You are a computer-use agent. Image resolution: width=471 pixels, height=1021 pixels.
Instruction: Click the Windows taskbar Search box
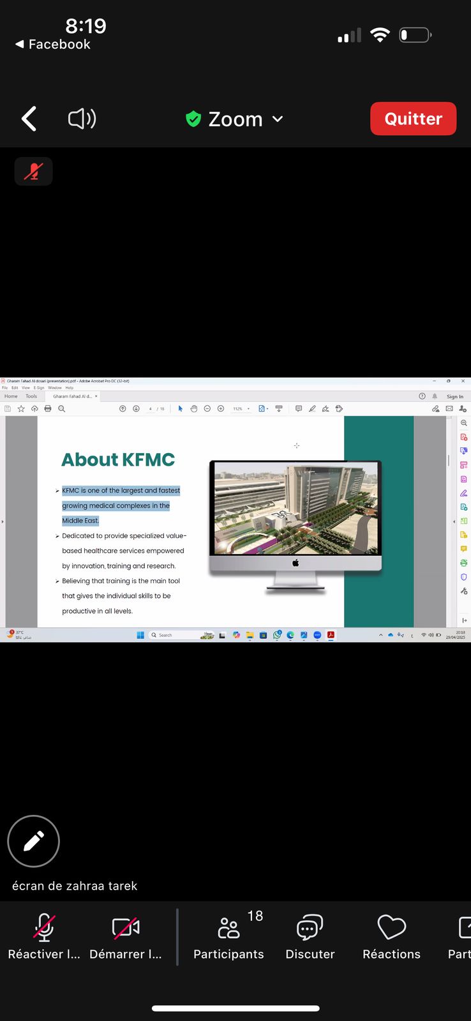click(x=172, y=635)
